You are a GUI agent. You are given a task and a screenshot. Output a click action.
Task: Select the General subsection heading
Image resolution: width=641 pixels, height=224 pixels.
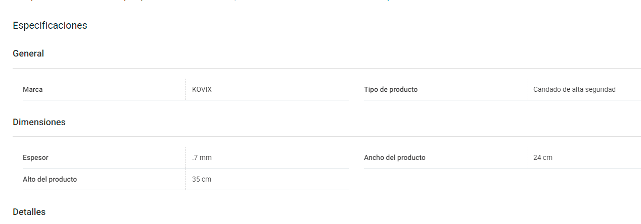pyautogui.click(x=28, y=53)
